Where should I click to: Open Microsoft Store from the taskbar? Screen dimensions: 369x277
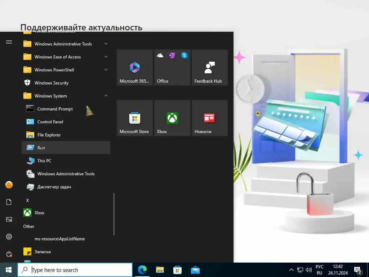(177, 270)
